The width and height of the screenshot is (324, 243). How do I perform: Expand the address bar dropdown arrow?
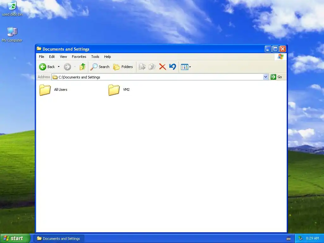coord(266,77)
